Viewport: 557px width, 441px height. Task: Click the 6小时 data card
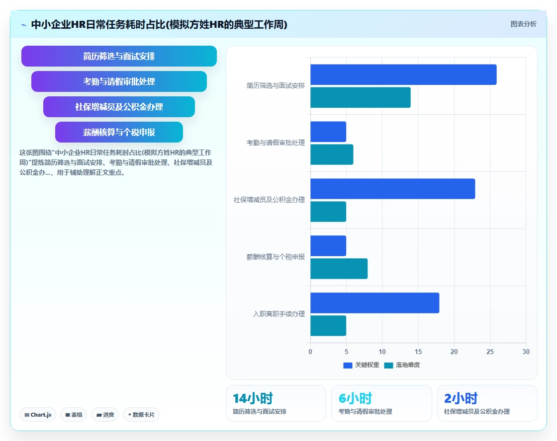[x=381, y=403]
